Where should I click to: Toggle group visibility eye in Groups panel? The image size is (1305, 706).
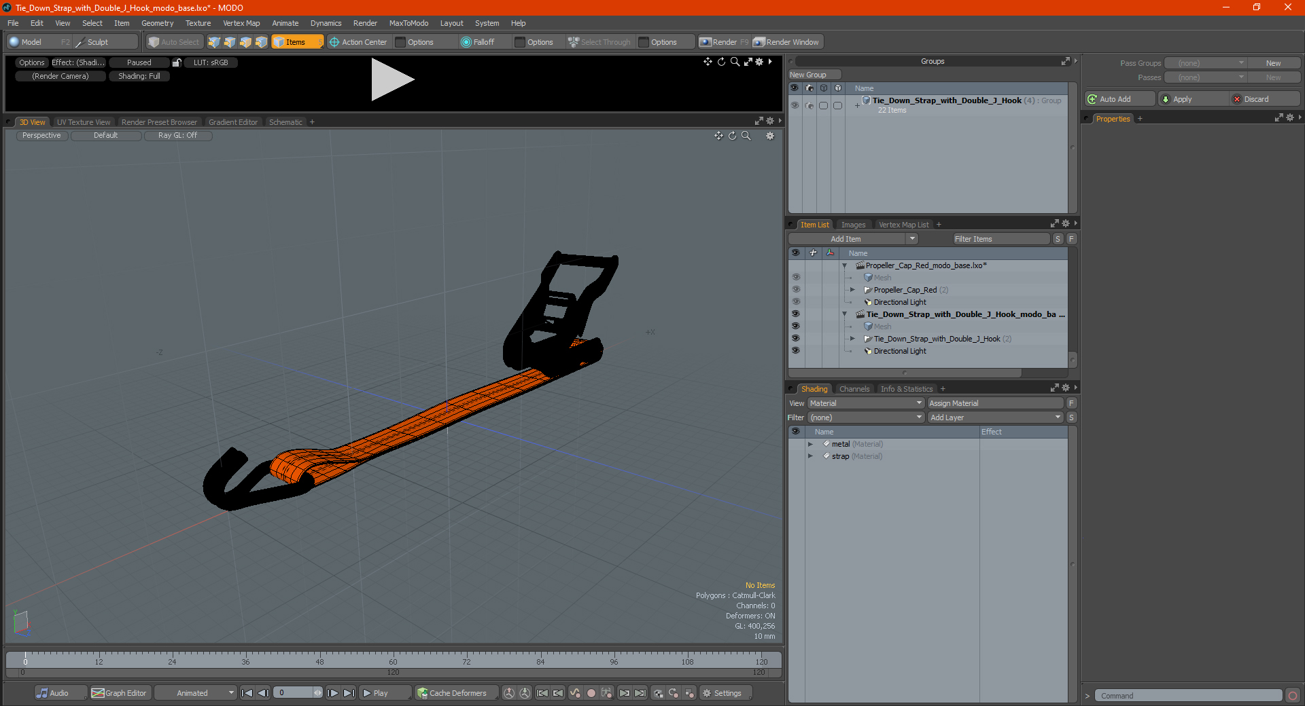pyautogui.click(x=795, y=105)
